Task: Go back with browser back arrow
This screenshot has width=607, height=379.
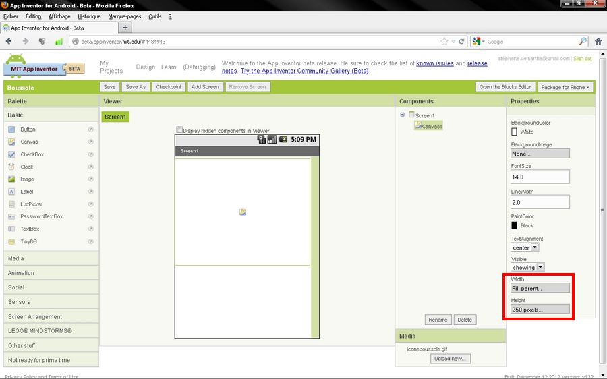Action: coord(9,41)
